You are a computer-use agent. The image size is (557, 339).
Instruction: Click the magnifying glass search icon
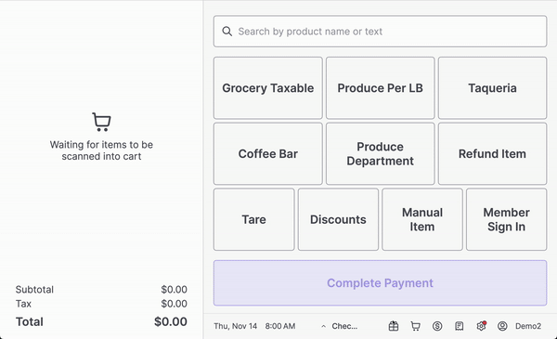tap(227, 32)
